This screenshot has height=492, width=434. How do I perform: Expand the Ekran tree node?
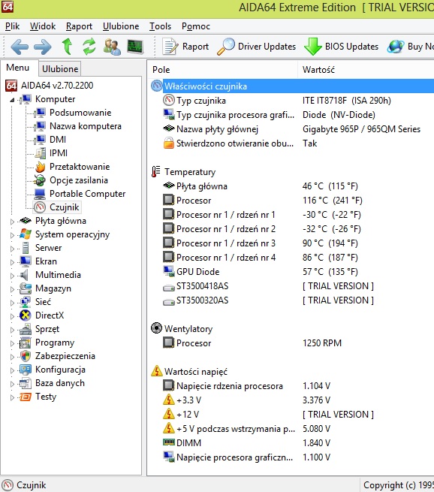click(x=12, y=262)
